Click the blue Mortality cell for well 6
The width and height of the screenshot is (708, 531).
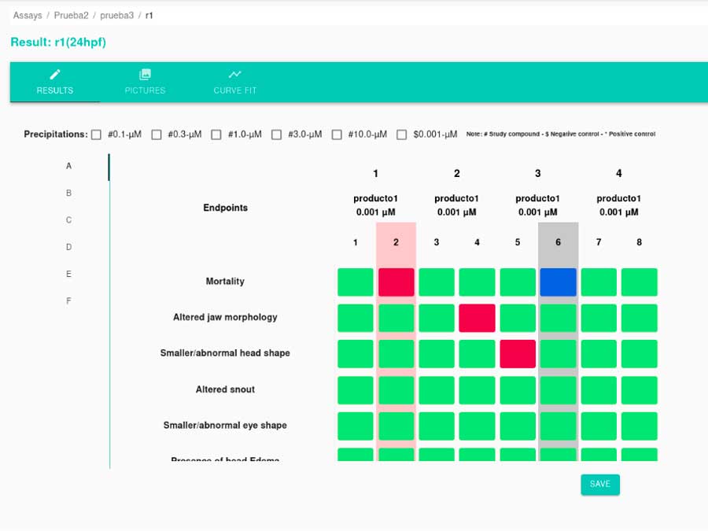pyautogui.click(x=558, y=282)
